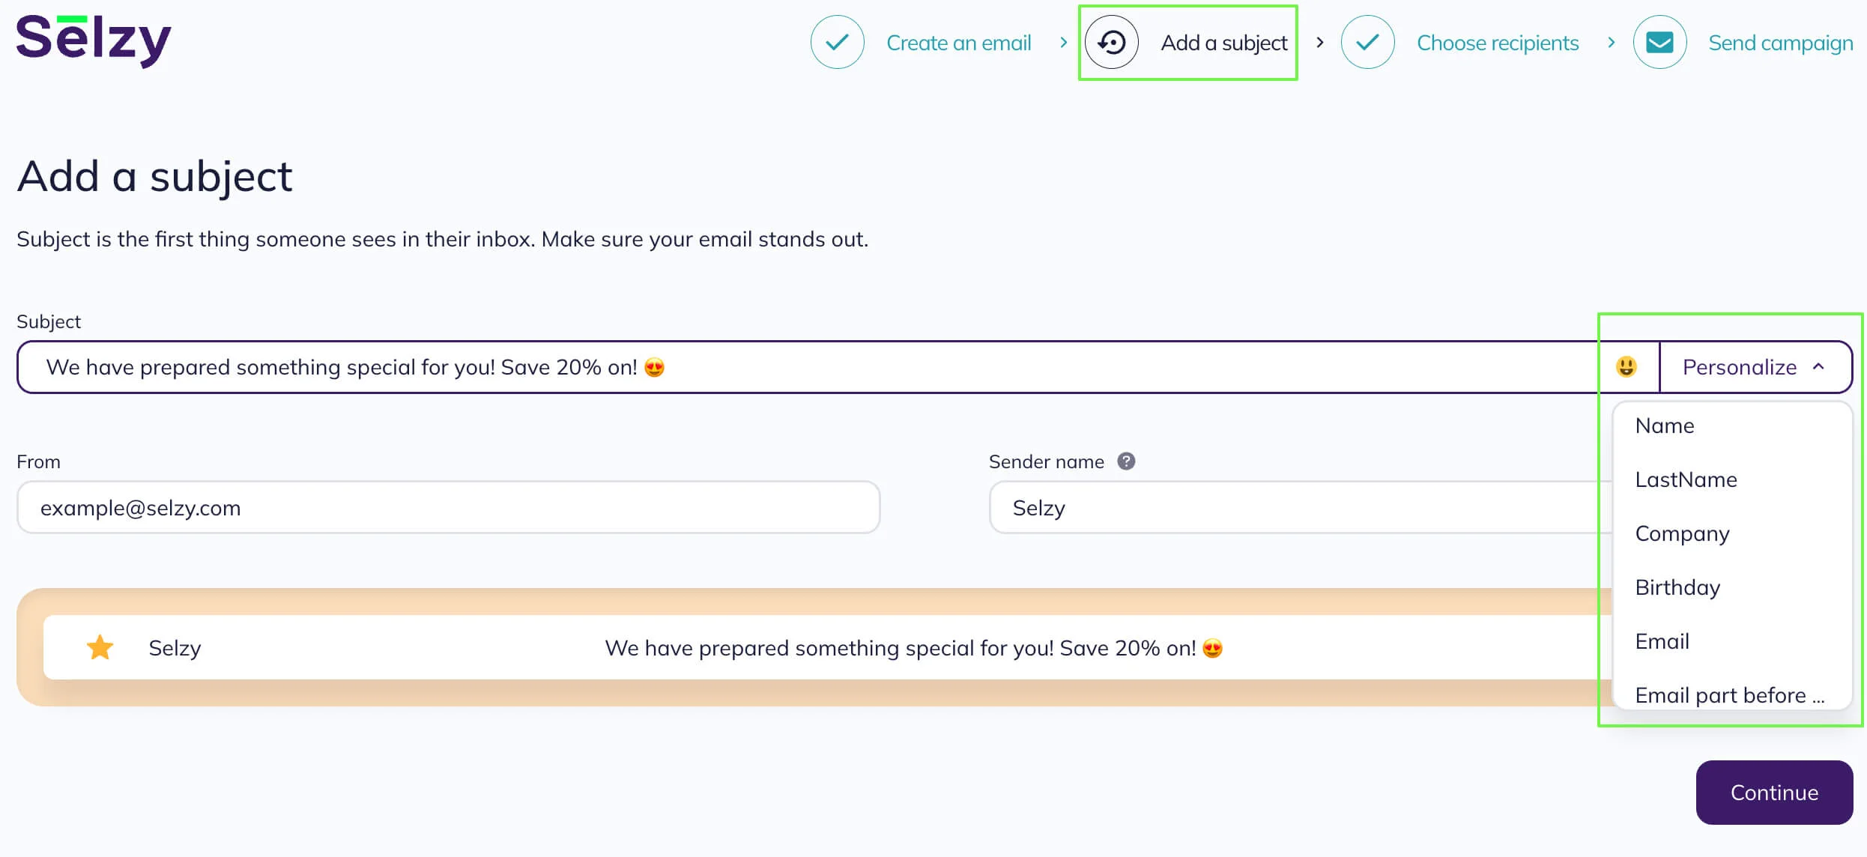
Task: Click the Choose recipients checkmark icon
Action: (x=1367, y=43)
